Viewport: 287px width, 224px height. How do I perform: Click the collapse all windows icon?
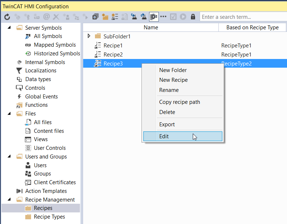(x=95, y=17)
